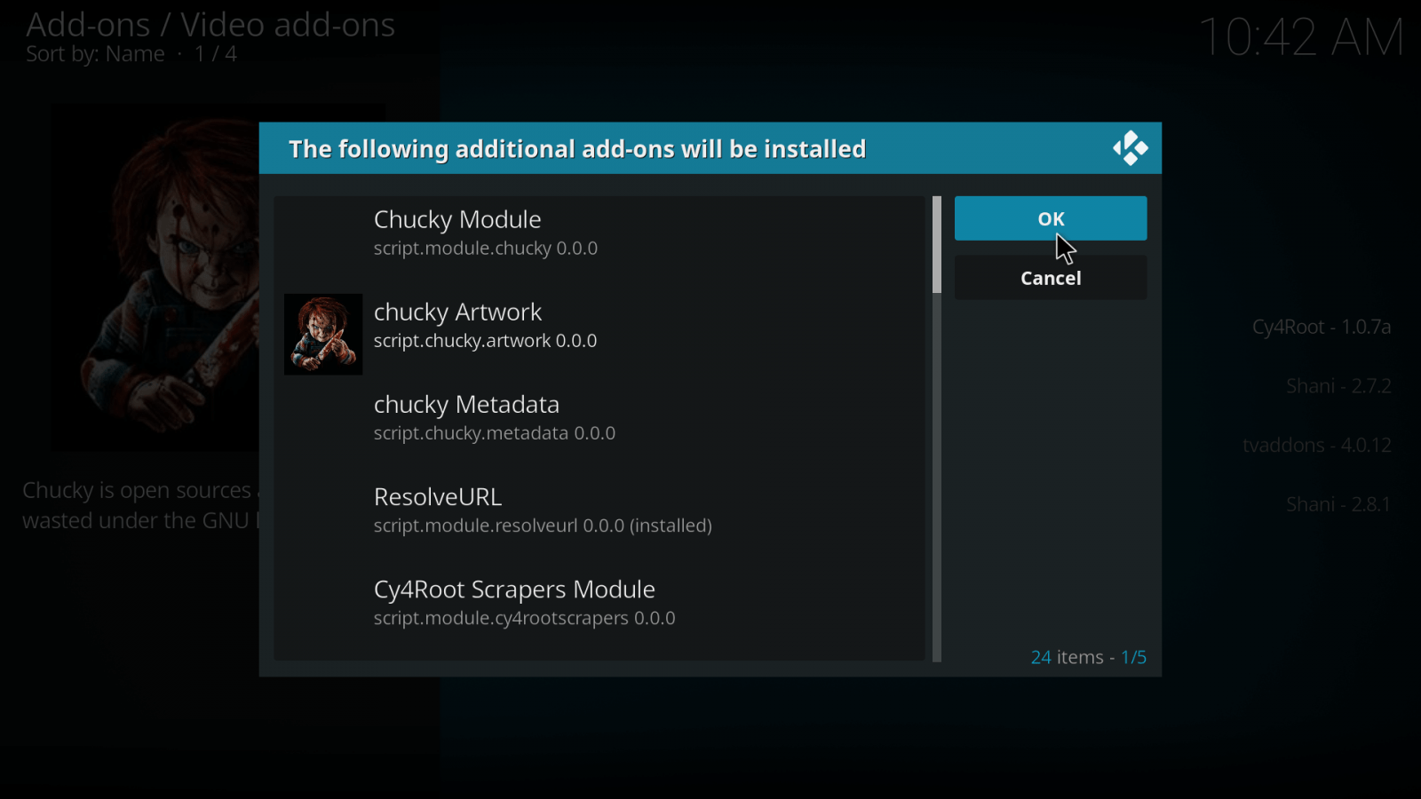Click the Shani - 2.7.2 version entry
Image resolution: width=1421 pixels, height=799 pixels.
pos(1338,386)
